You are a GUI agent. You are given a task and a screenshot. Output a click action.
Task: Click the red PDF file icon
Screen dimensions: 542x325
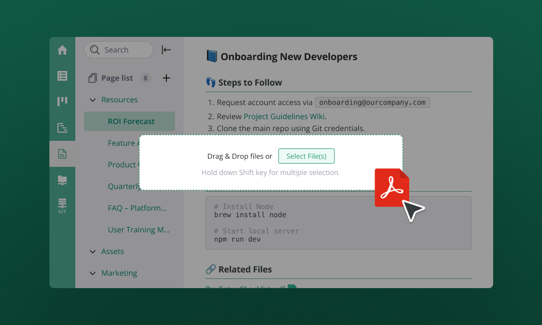pos(391,188)
